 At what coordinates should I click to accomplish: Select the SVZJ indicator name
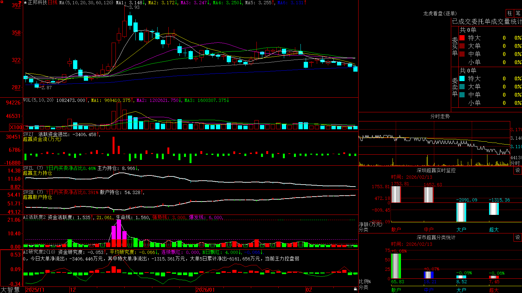point(28,134)
